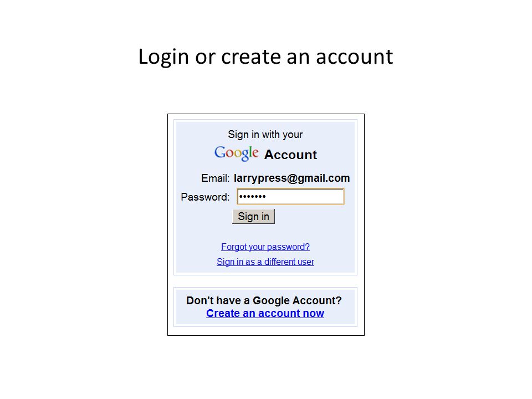The height and width of the screenshot is (399, 532).
Task: Click the Login or create an account title
Action: tap(265, 57)
